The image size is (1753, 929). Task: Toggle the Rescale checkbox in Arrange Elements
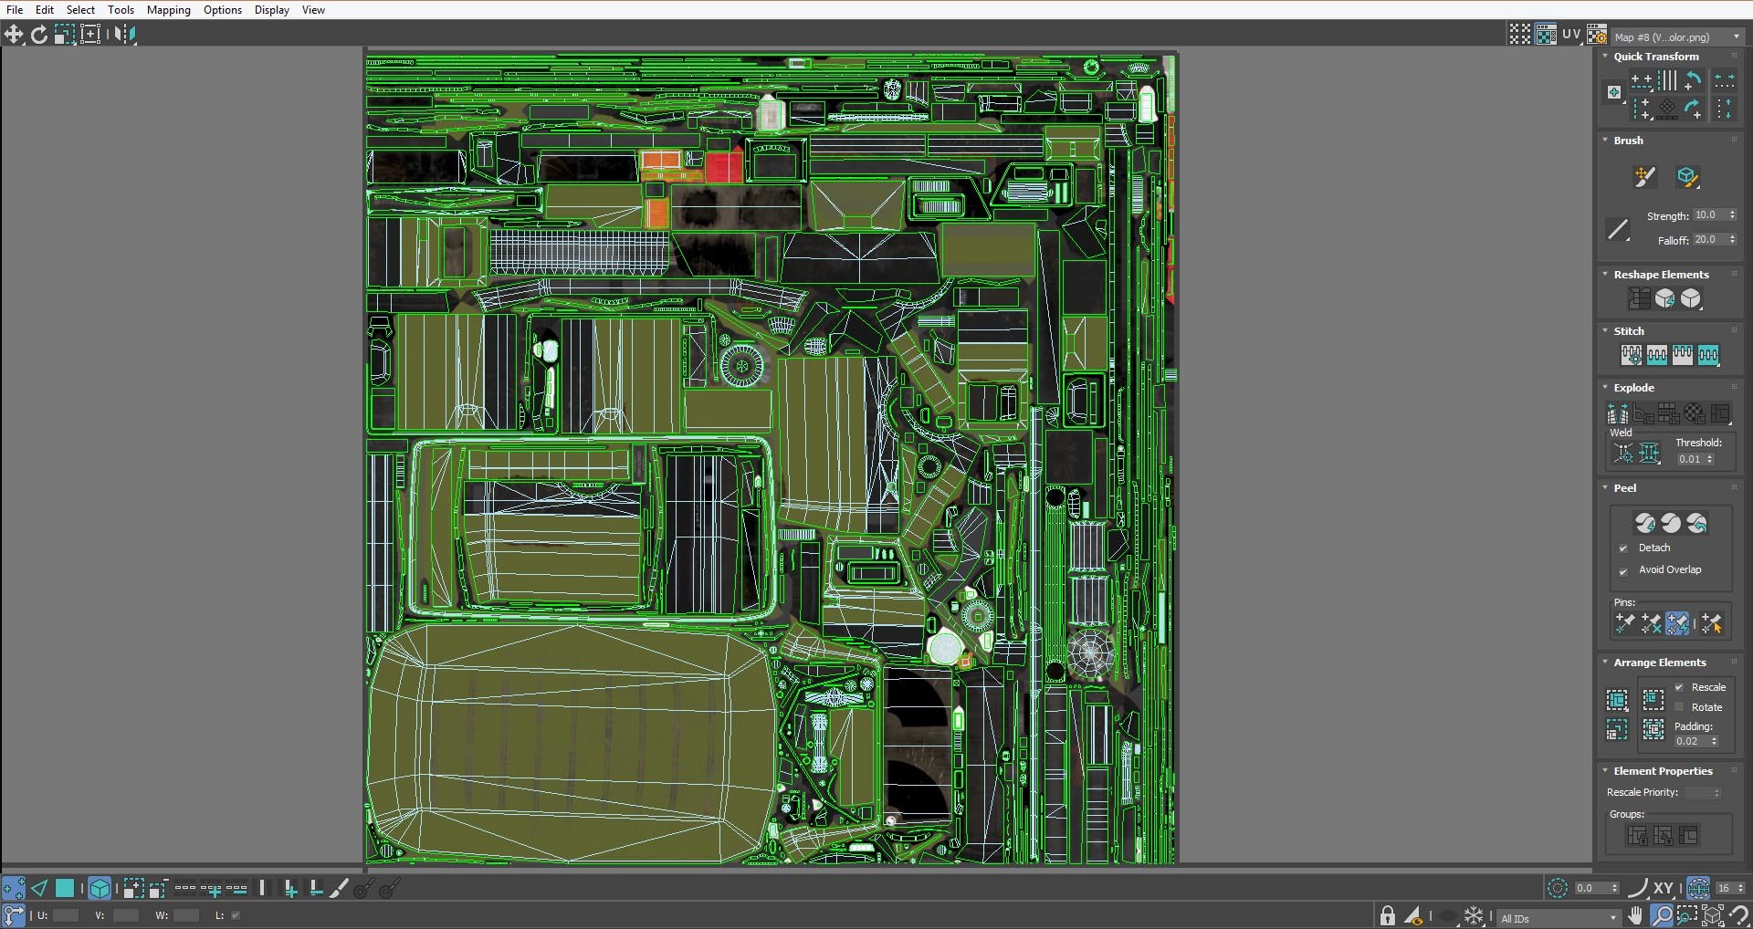coord(1678,687)
